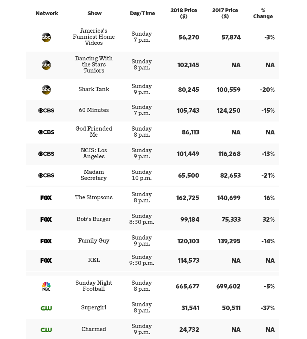Image resolution: width=307 pixels, height=339 pixels.
Task: Select the CBS logo next to 60 Minutes
Action: [x=46, y=110]
